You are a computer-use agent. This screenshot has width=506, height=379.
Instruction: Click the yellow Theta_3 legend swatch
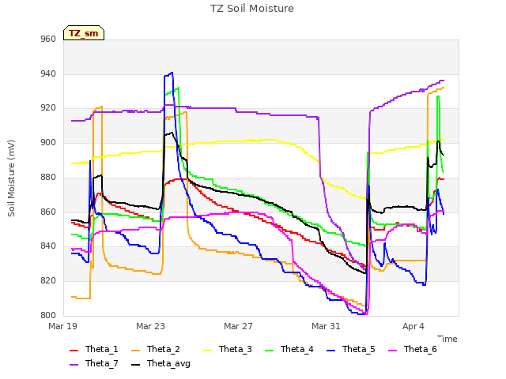click(x=207, y=351)
